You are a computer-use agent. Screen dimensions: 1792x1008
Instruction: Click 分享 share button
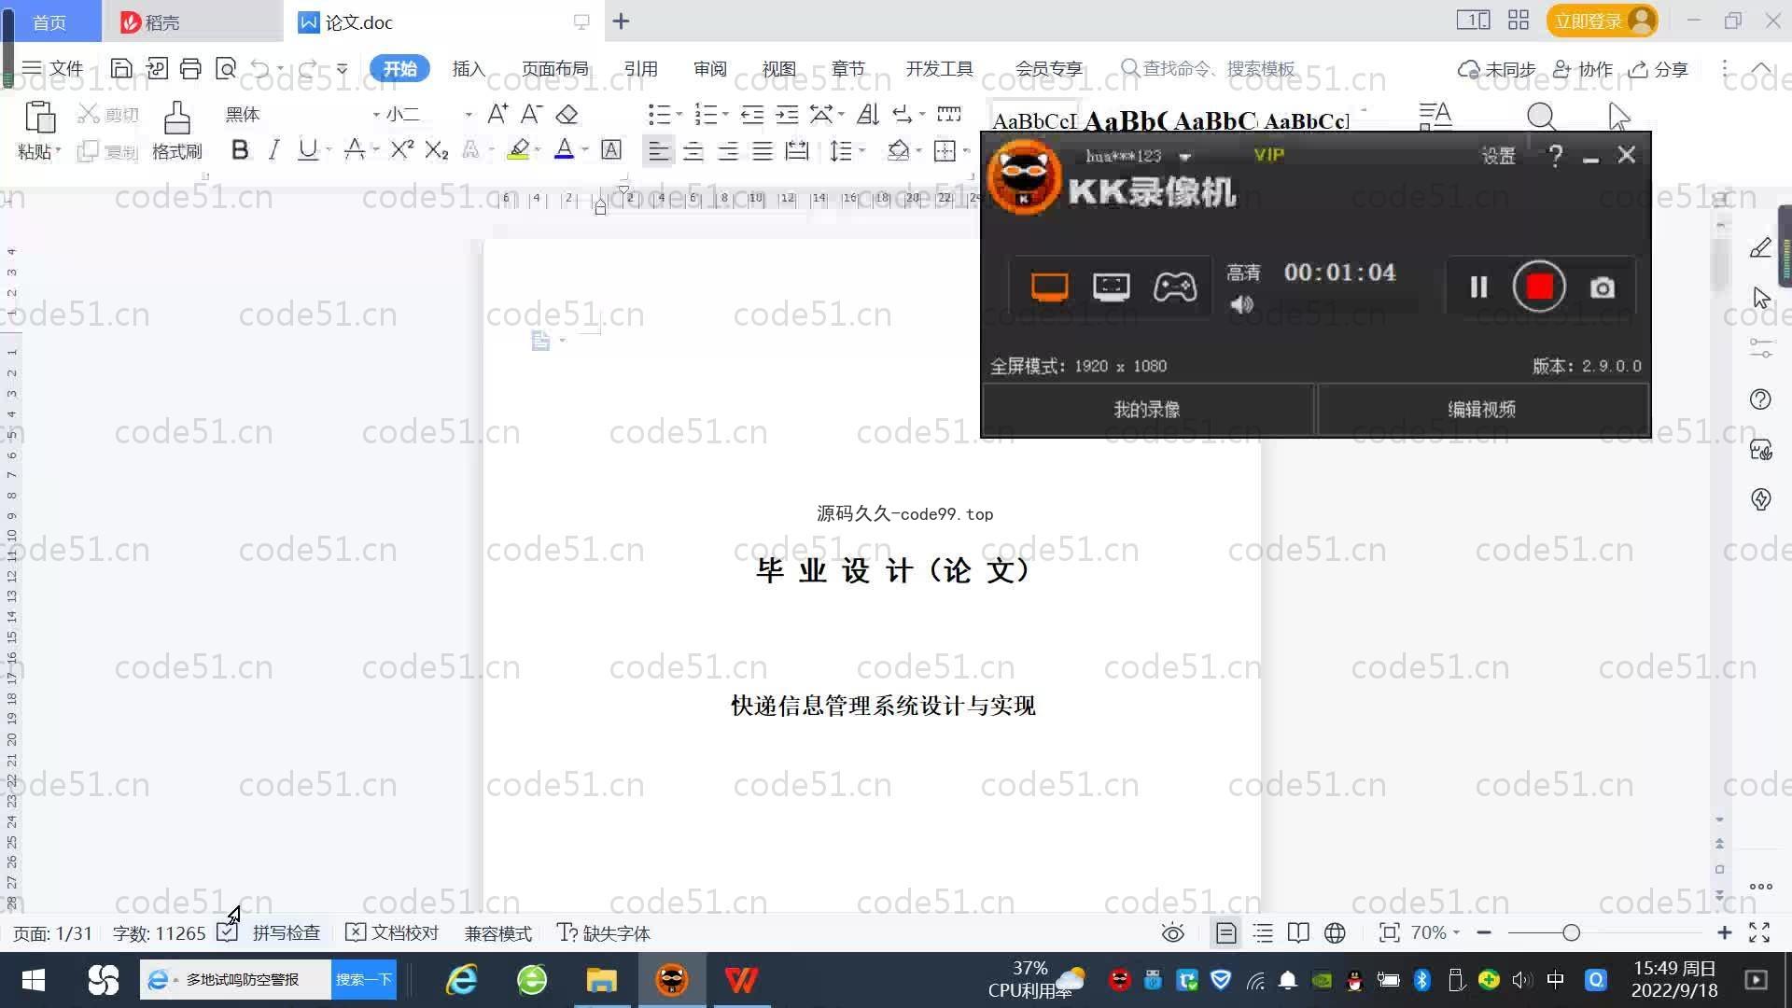[x=1659, y=69]
